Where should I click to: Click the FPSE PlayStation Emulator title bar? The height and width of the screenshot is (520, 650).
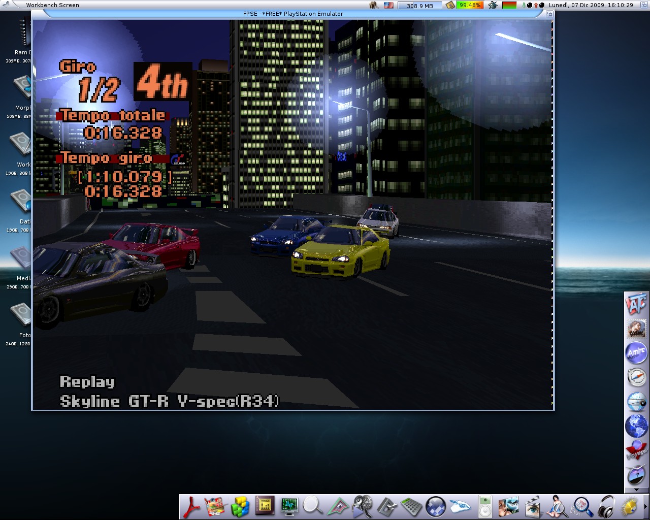click(293, 14)
